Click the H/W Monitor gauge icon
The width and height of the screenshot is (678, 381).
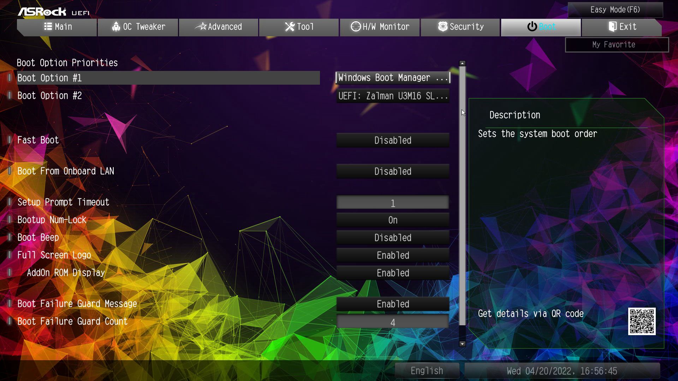tap(356, 26)
